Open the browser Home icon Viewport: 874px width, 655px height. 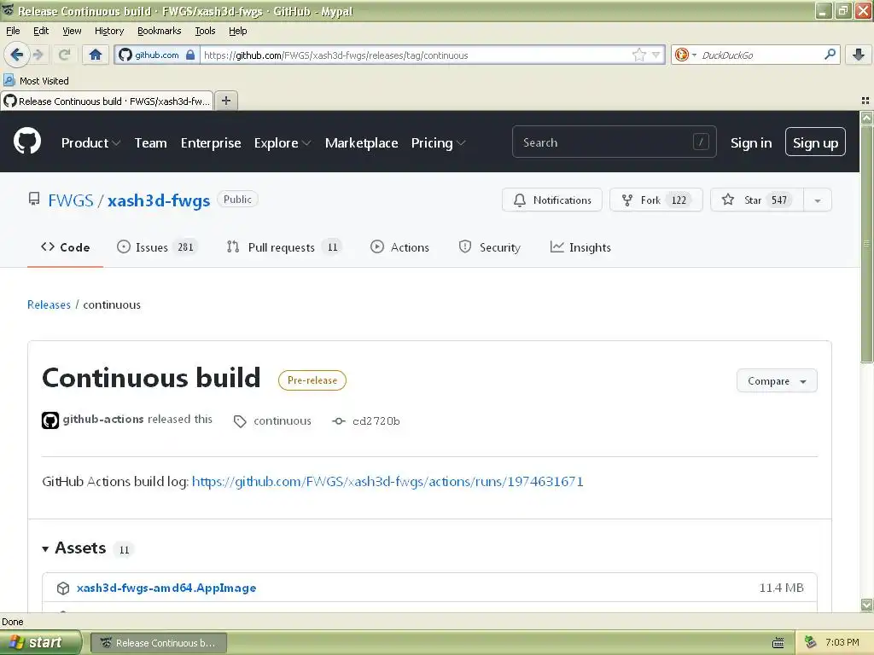[96, 55]
